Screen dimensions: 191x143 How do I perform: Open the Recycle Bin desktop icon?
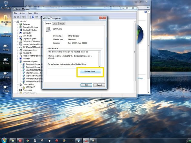(x=6, y=5)
